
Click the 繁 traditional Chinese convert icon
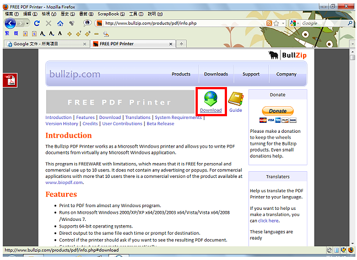(x=7, y=34)
